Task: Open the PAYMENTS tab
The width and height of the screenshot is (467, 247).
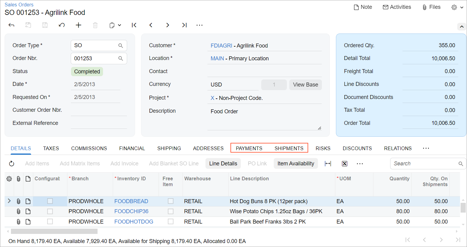Action: [249, 148]
